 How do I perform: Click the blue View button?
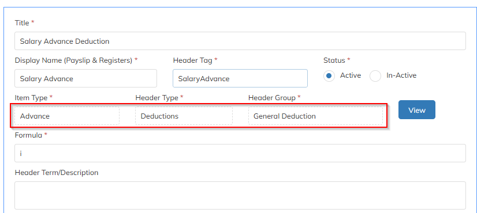coord(417,110)
